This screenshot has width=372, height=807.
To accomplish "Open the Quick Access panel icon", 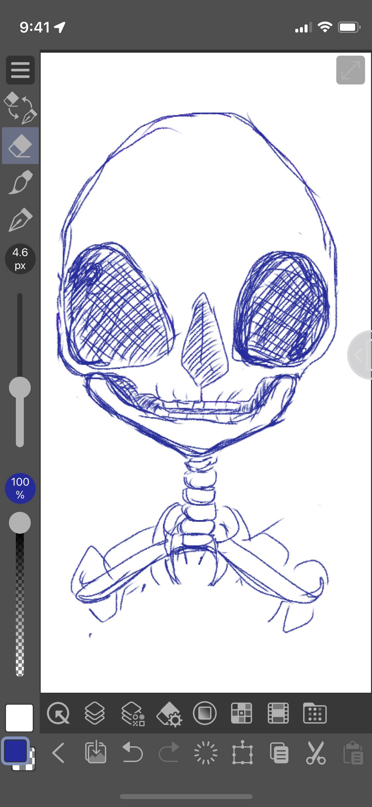I will click(58, 713).
